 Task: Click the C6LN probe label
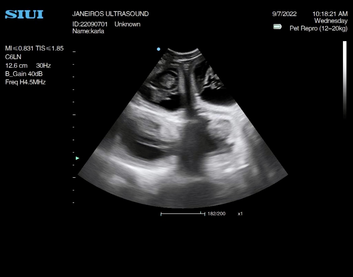(13, 57)
